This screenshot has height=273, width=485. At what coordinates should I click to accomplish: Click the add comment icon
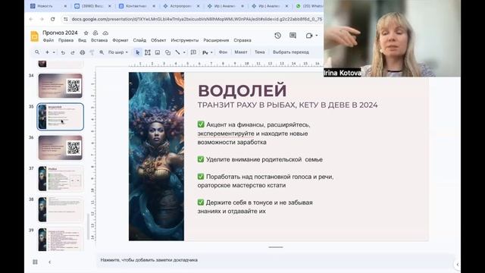click(x=193, y=52)
